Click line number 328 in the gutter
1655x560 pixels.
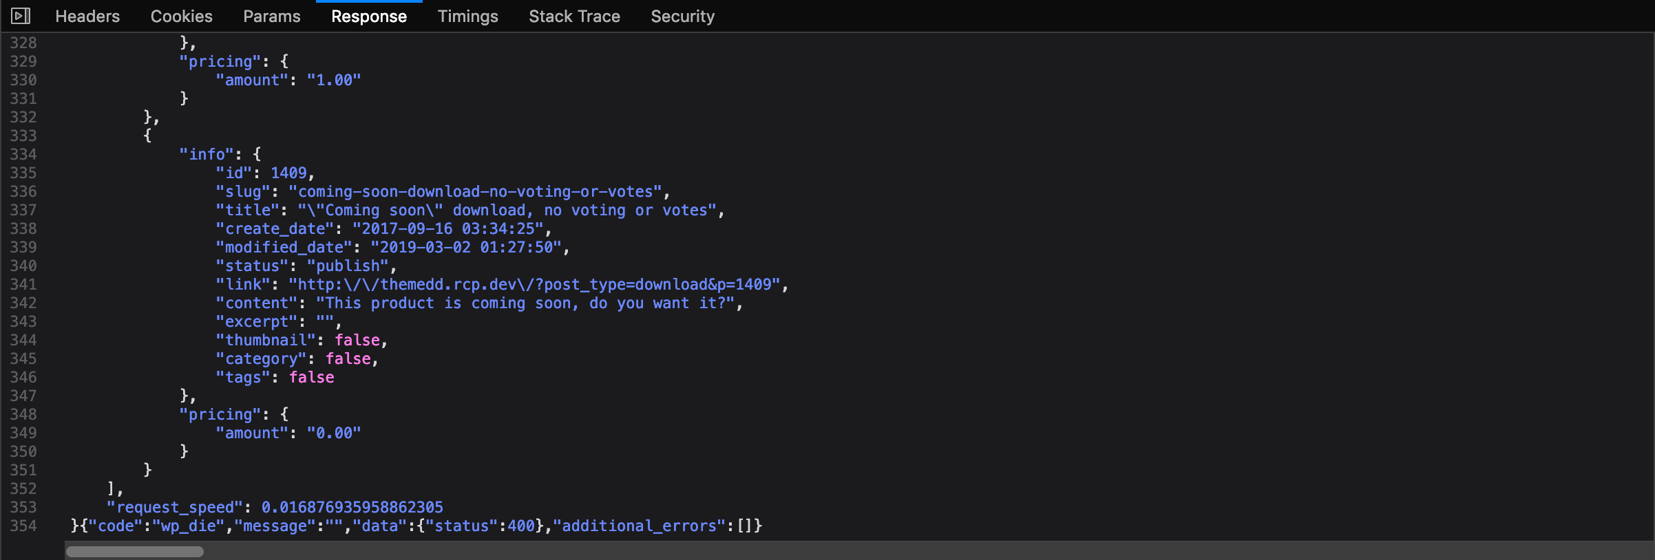coord(23,43)
